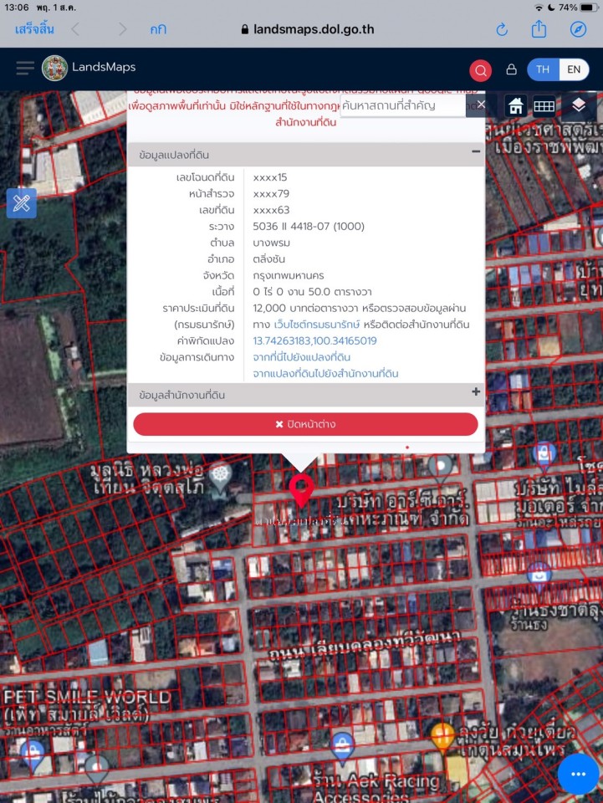603x803 pixels.
Task: Switch language to EN
Action: (574, 69)
